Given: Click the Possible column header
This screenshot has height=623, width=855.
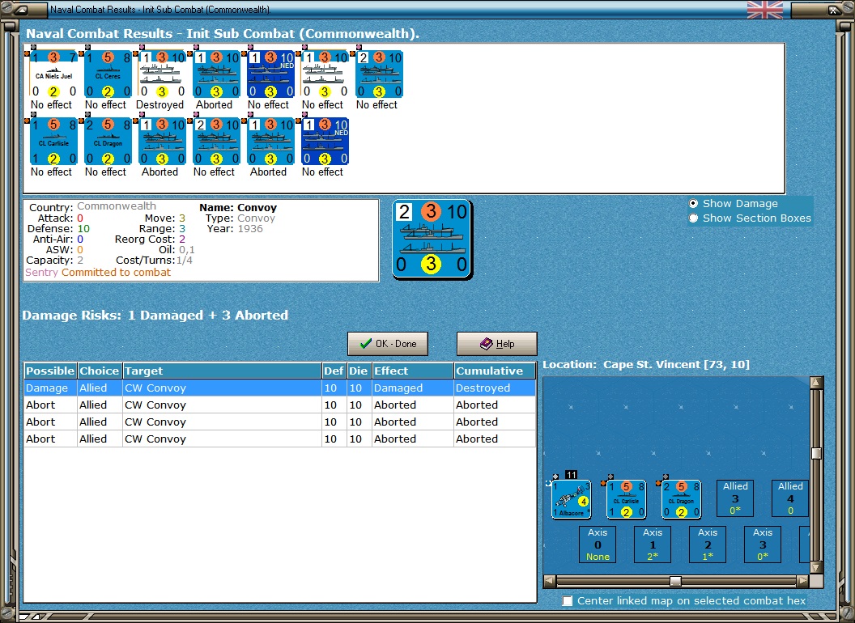Looking at the screenshot, I should pyautogui.click(x=50, y=371).
